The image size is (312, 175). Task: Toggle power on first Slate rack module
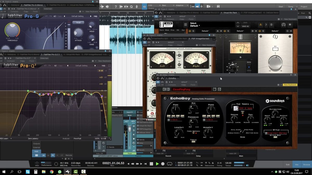[190, 31]
